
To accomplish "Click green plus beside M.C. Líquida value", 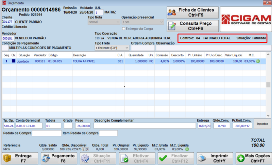I will pos(187,149).
